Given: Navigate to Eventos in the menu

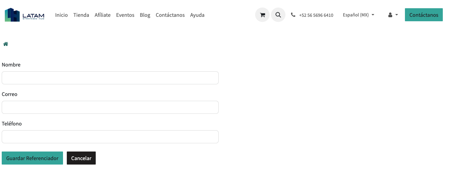Looking at the screenshot, I should point(125,15).
